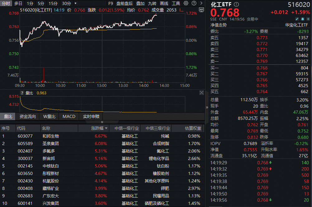Click the pencil edit icon beside 交易中
The width and height of the screenshot is (312, 207).
click(297, 19)
